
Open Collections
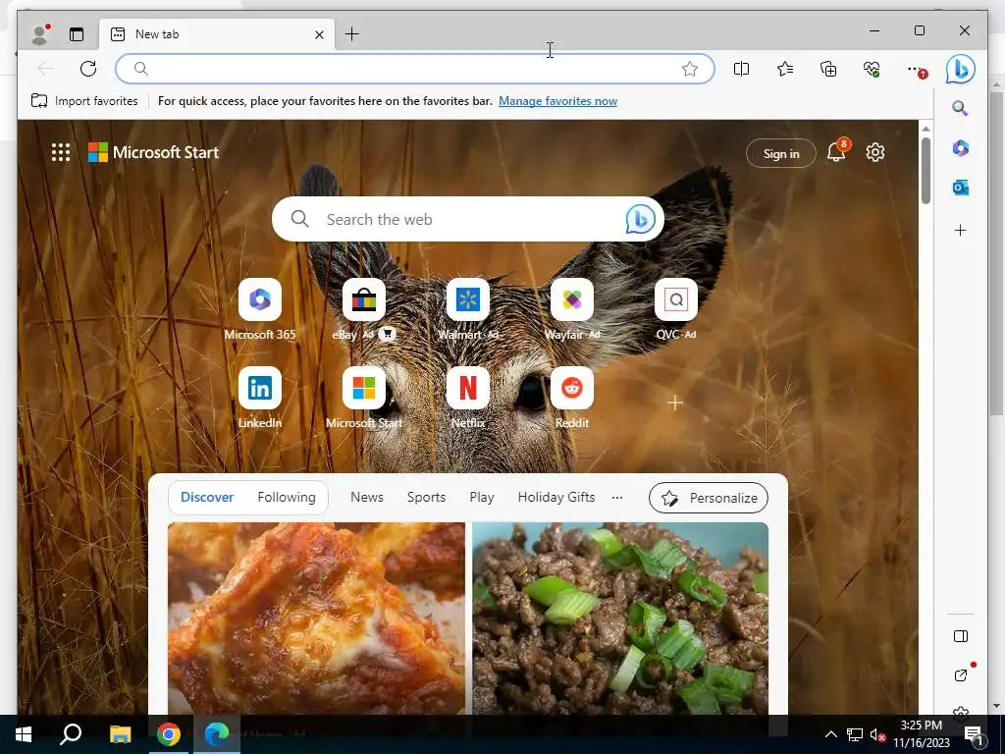[x=828, y=69]
